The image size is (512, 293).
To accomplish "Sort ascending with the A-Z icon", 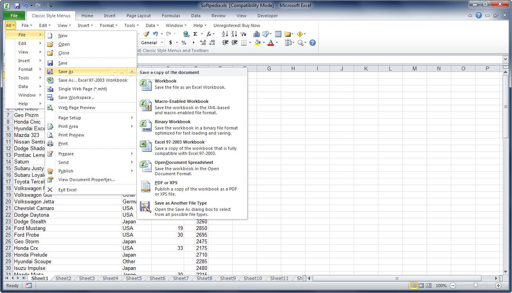I will [x=226, y=34].
